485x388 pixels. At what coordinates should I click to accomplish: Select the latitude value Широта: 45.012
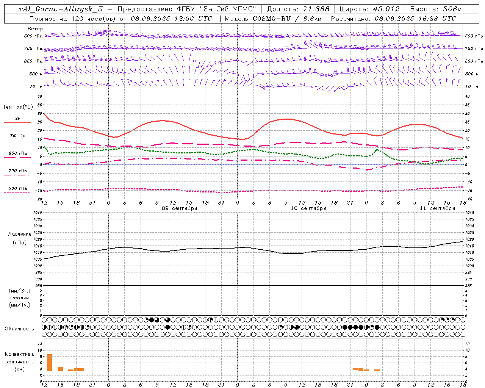[369, 9]
